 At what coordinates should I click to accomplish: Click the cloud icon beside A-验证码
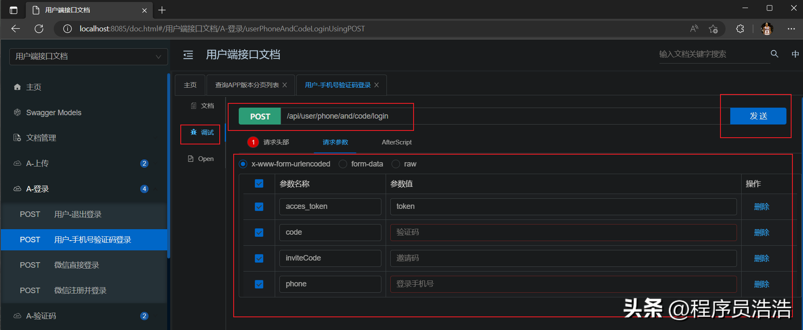17,316
